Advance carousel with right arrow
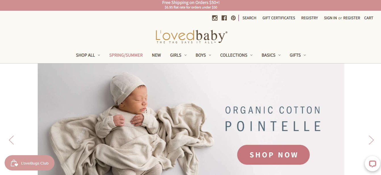The height and width of the screenshot is (175, 381). [x=371, y=140]
